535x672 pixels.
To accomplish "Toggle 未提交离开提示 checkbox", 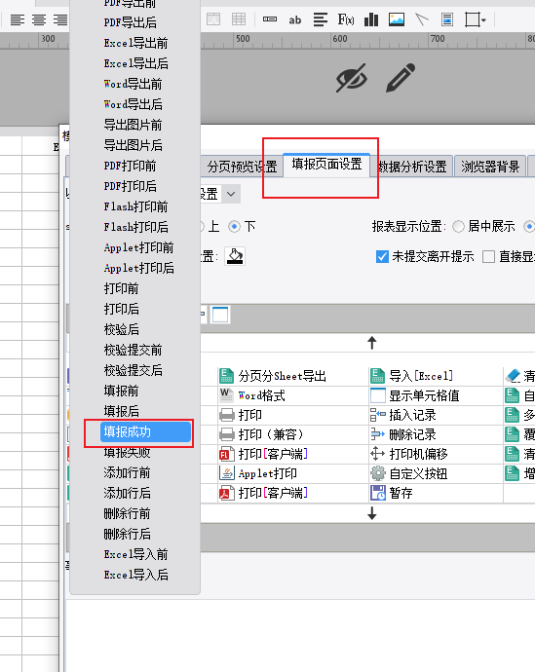I will pos(382,257).
